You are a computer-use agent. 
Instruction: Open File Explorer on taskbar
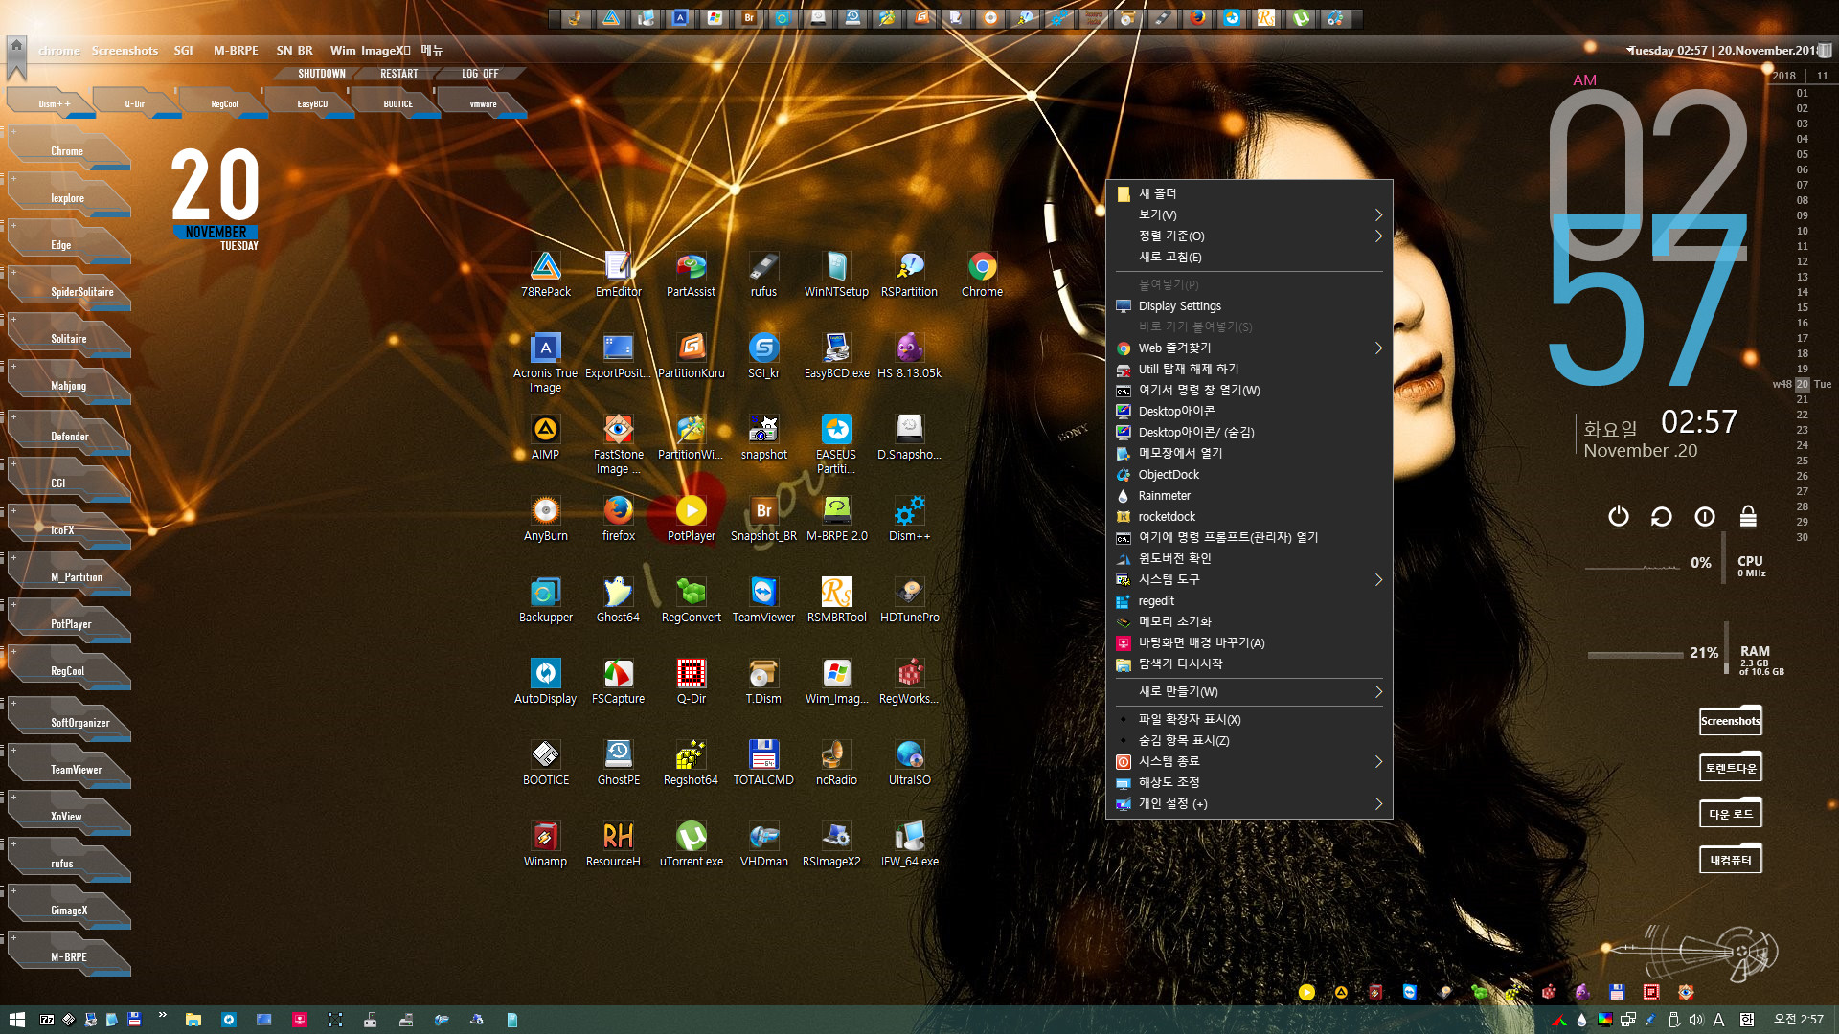tap(193, 1020)
